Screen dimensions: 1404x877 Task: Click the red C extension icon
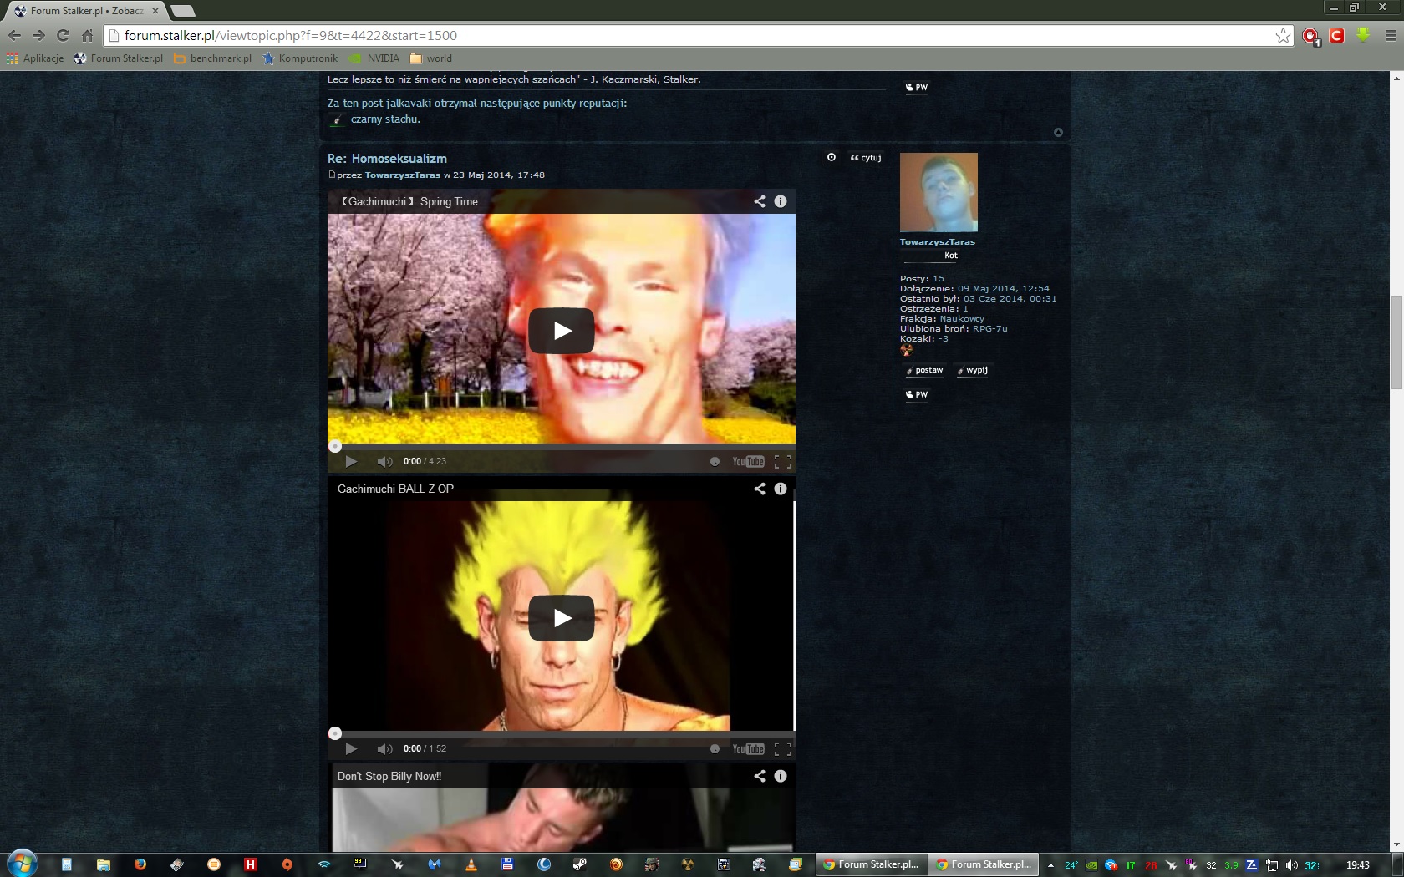(x=1336, y=35)
